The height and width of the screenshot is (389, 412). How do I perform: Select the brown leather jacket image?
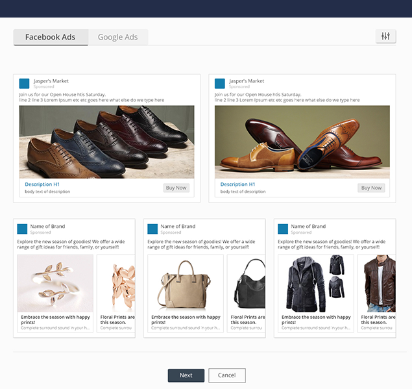pyautogui.click(x=376, y=283)
